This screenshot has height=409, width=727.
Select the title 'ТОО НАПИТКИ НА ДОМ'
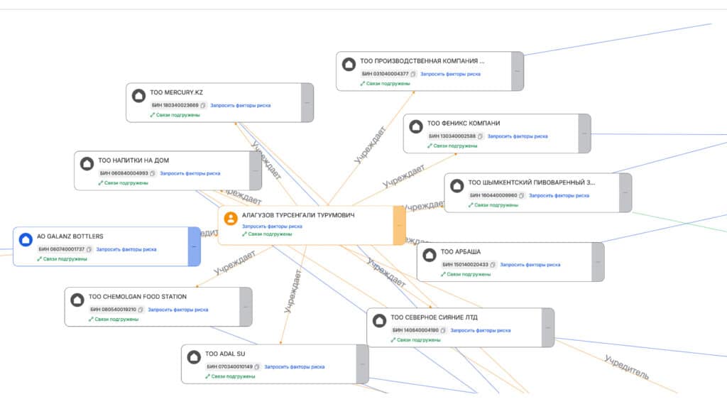coord(133,160)
